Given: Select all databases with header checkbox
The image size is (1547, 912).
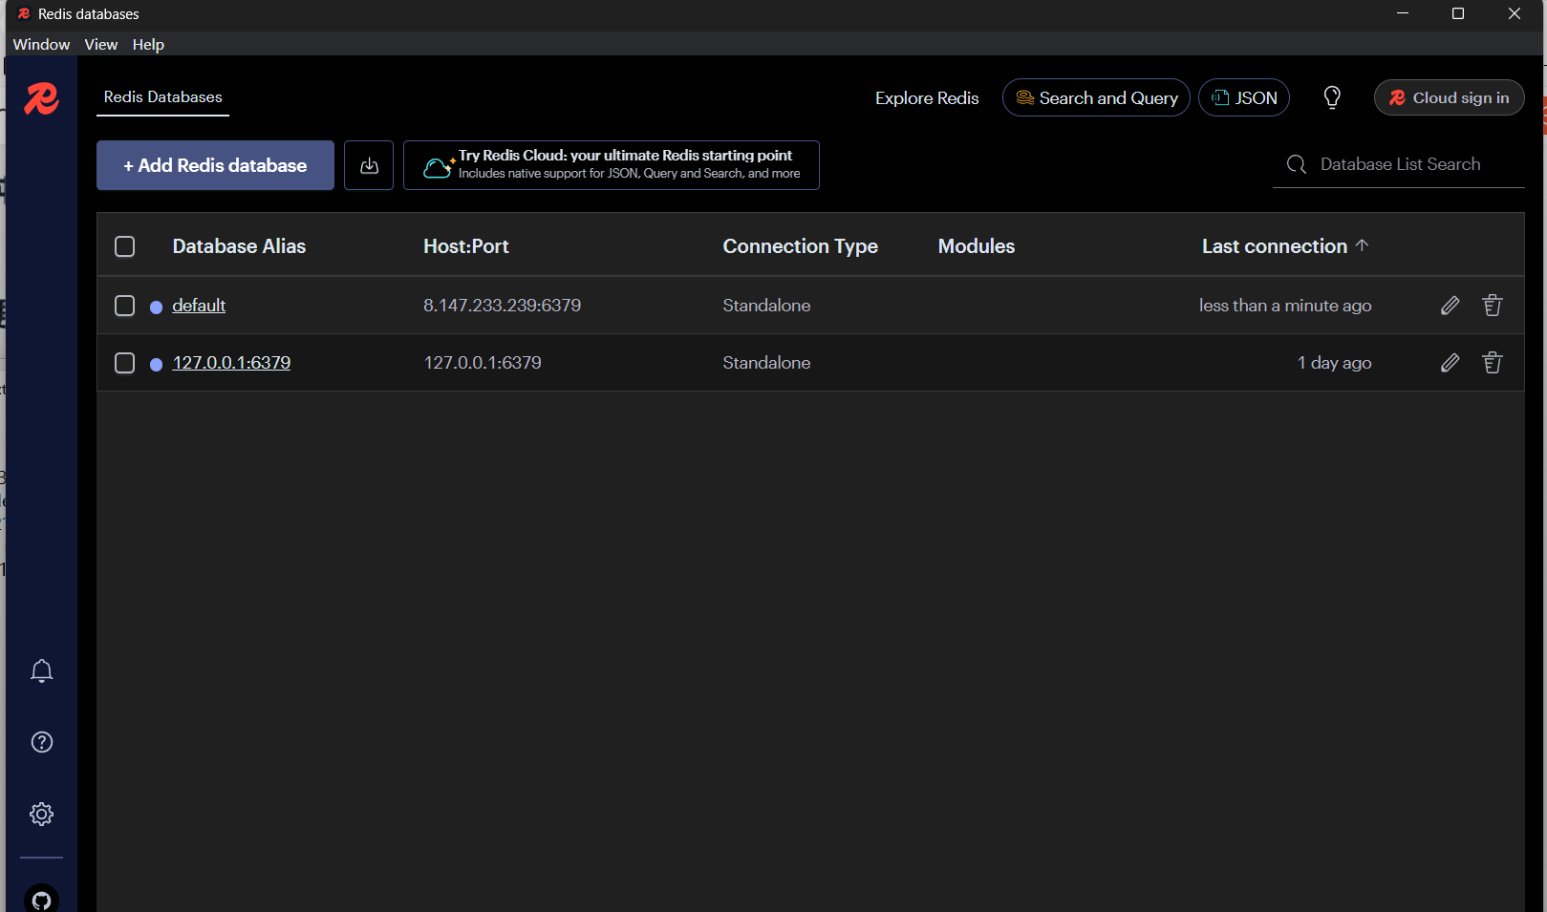Looking at the screenshot, I should pyautogui.click(x=124, y=246).
